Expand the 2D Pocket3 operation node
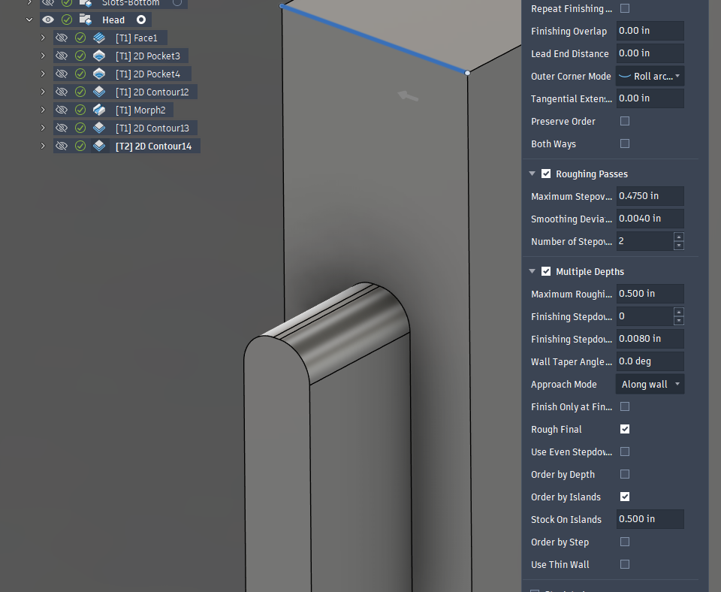This screenshot has height=592, width=721. pyautogui.click(x=43, y=56)
